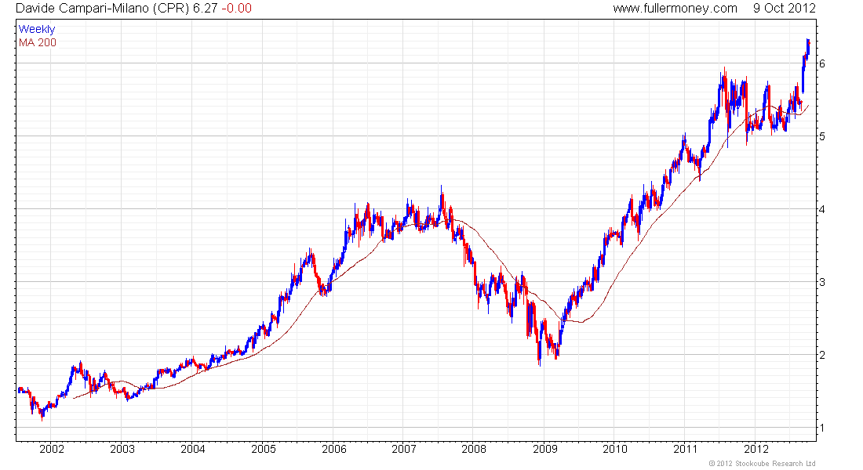Click the 2007 year label on x-axis
Screen dimensions: 863x470
point(403,449)
